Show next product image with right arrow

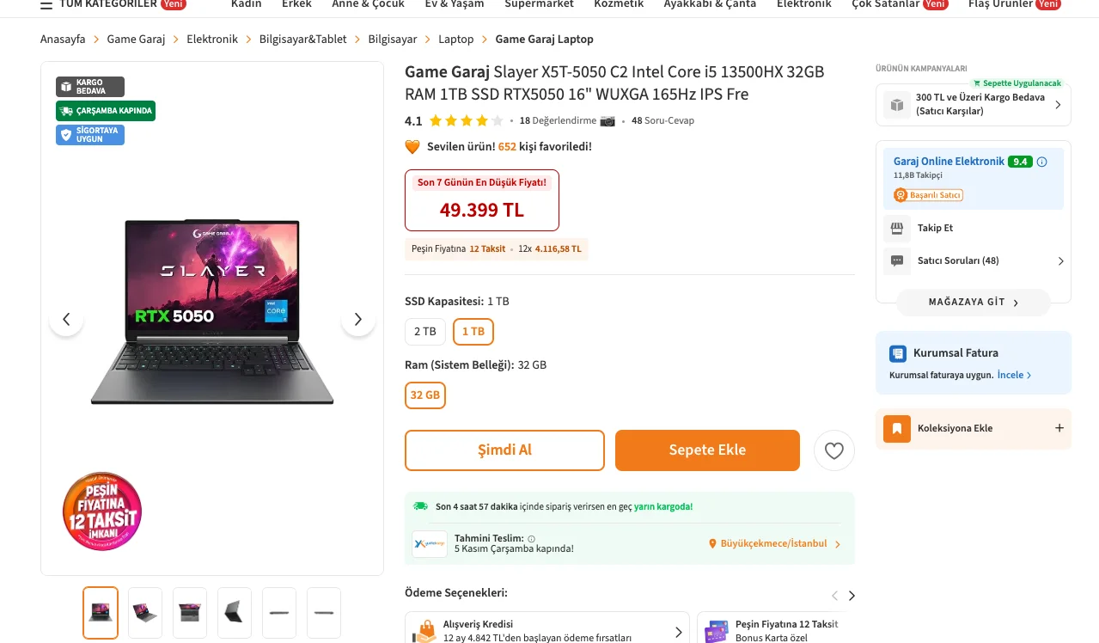click(358, 320)
